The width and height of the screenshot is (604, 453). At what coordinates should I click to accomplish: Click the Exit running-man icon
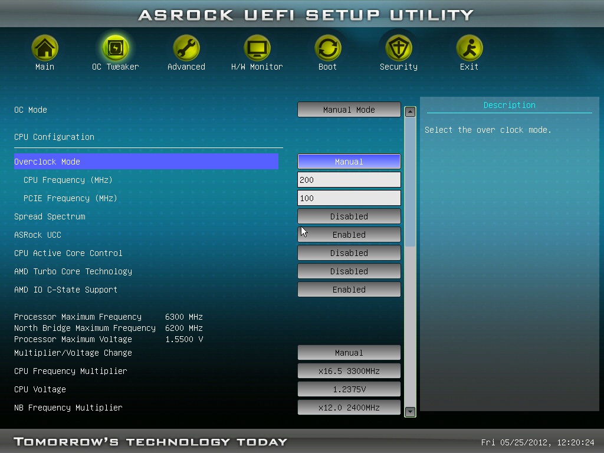click(469, 48)
